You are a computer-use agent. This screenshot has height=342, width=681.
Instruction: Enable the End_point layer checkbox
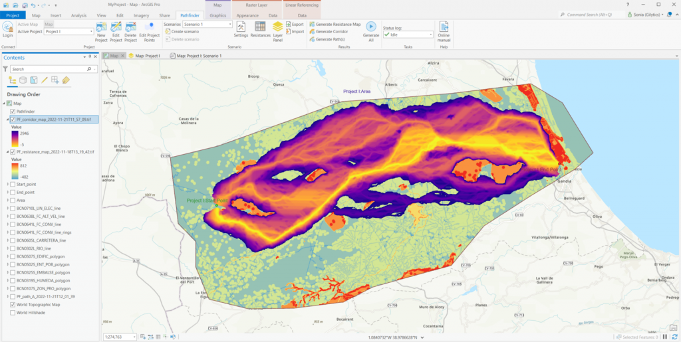pos(12,192)
